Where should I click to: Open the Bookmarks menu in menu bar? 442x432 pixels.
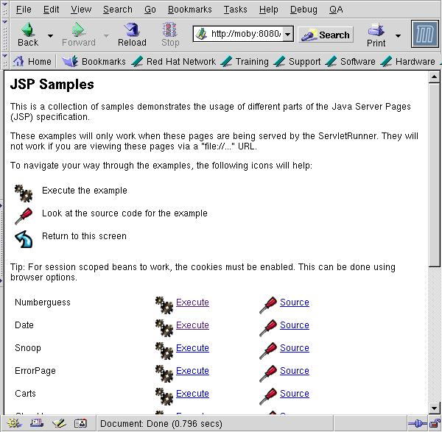pos(189,10)
